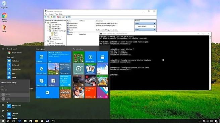Click the Full Name column header
This screenshot has width=220, height=123.
(87, 21)
